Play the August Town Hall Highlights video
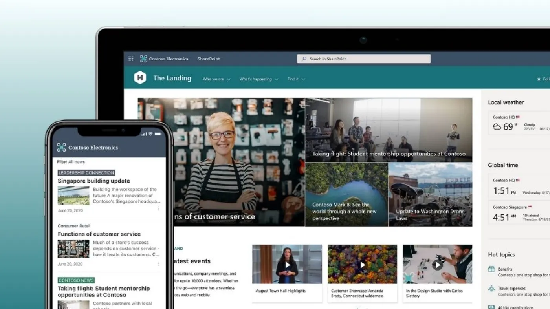This screenshot has height=309, width=550. [287, 265]
